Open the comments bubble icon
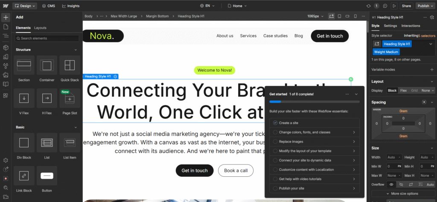 385,6
